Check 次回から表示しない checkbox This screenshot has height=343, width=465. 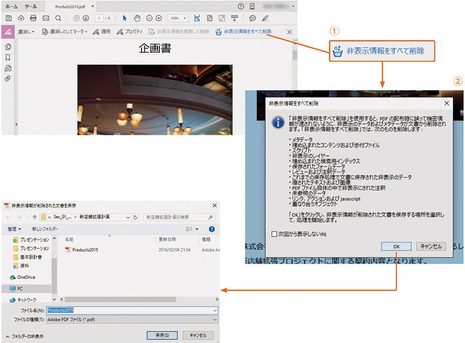(x=274, y=234)
